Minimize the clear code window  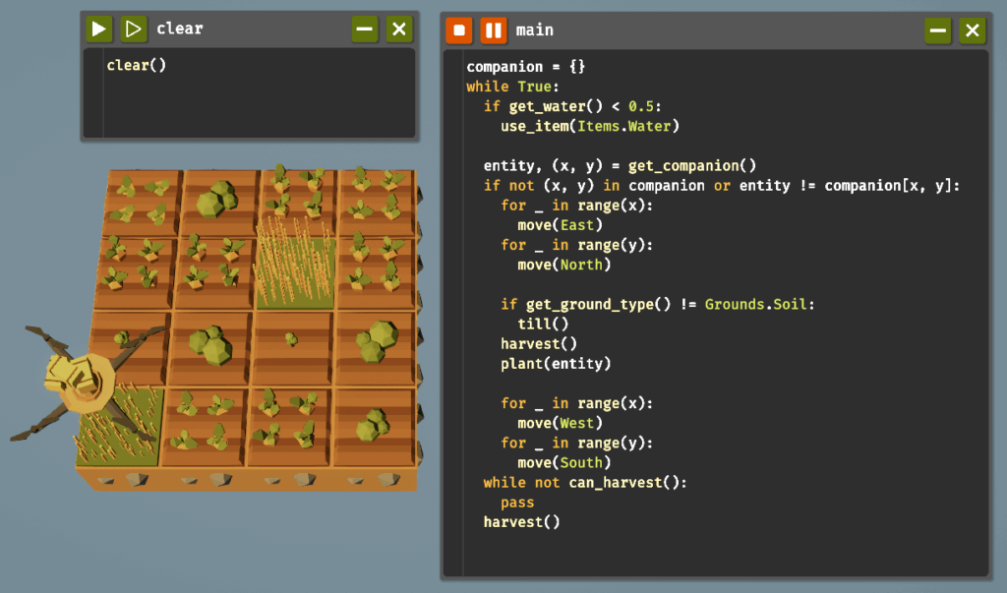(365, 29)
